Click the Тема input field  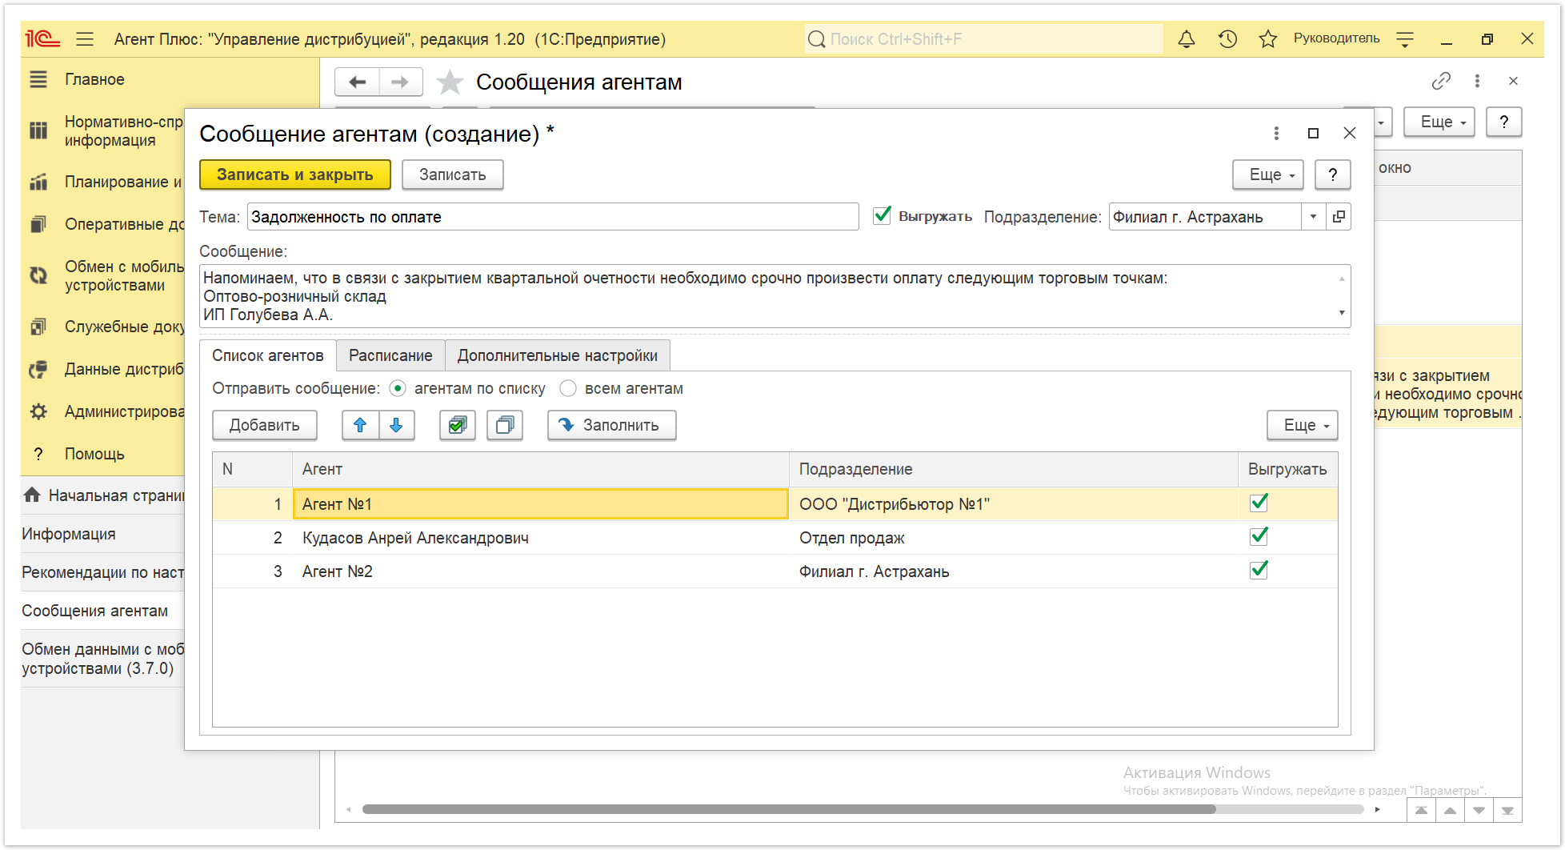click(553, 217)
